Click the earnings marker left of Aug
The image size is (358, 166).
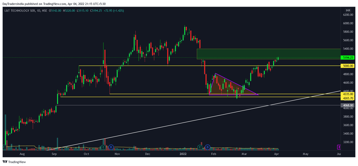(4, 147)
